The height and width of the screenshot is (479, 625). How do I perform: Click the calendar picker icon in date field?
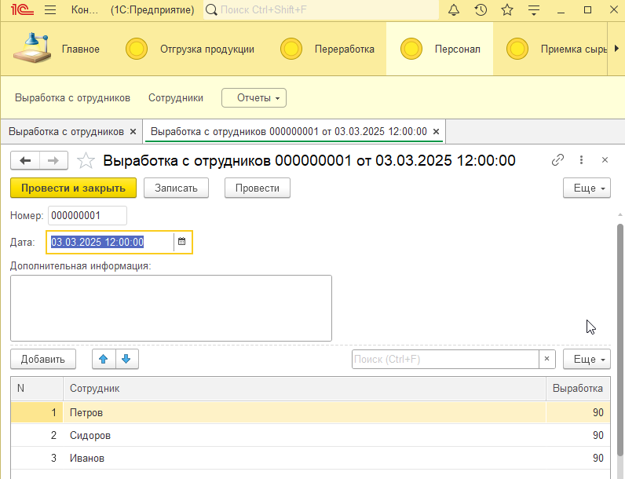[181, 242]
